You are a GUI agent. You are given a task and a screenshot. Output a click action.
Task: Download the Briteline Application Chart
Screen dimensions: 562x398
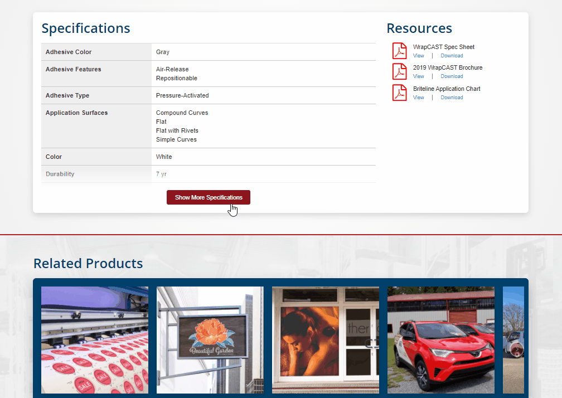click(x=452, y=98)
